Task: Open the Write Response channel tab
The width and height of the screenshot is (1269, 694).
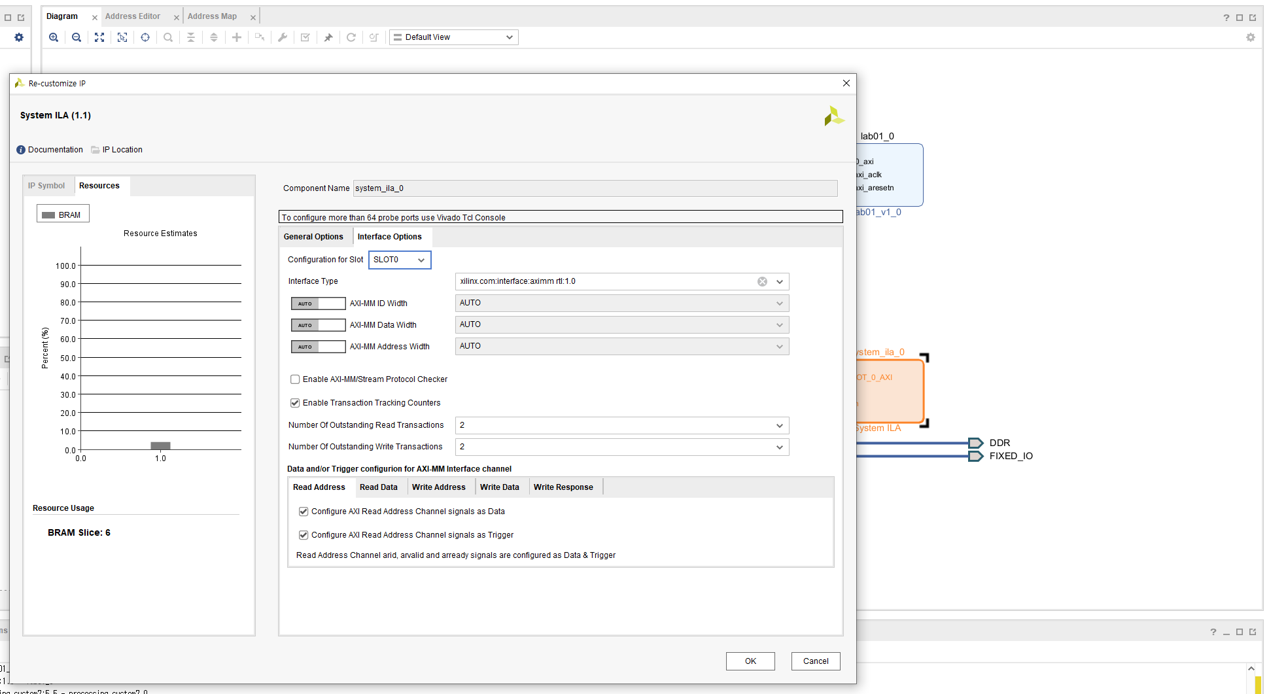Action: click(563, 487)
